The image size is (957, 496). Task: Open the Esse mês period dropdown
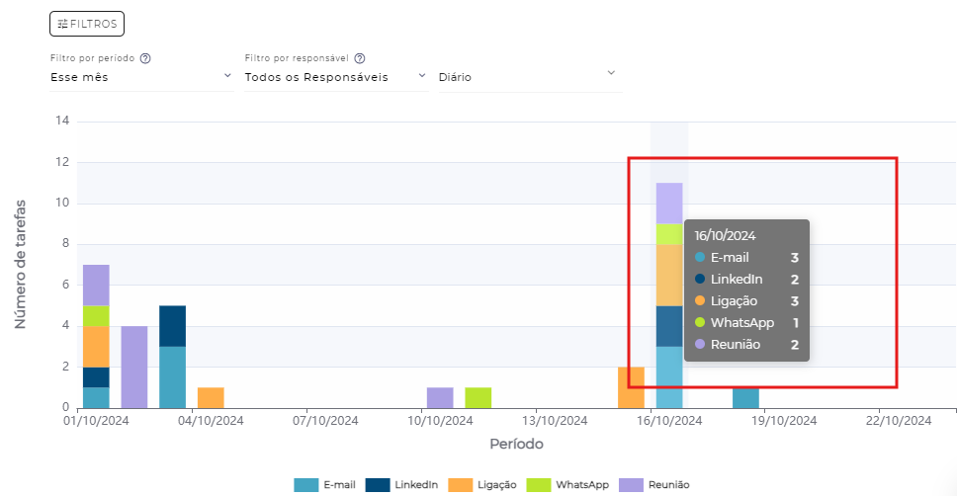[140, 76]
